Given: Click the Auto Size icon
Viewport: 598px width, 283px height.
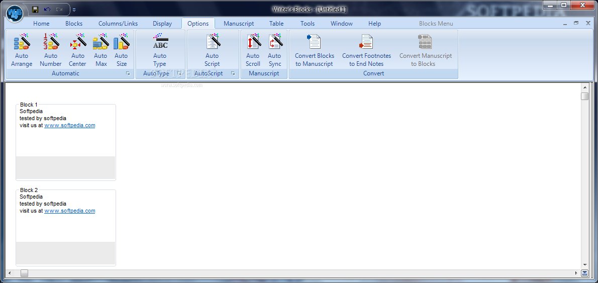Looking at the screenshot, I should (x=121, y=42).
